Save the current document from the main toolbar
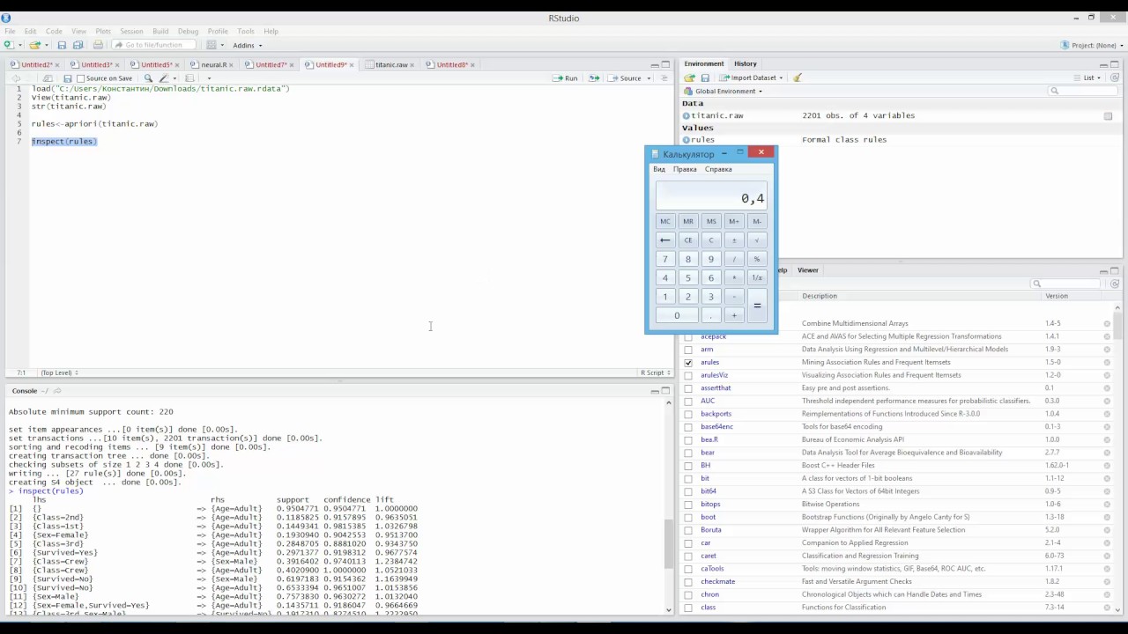The width and height of the screenshot is (1128, 634). [x=62, y=45]
